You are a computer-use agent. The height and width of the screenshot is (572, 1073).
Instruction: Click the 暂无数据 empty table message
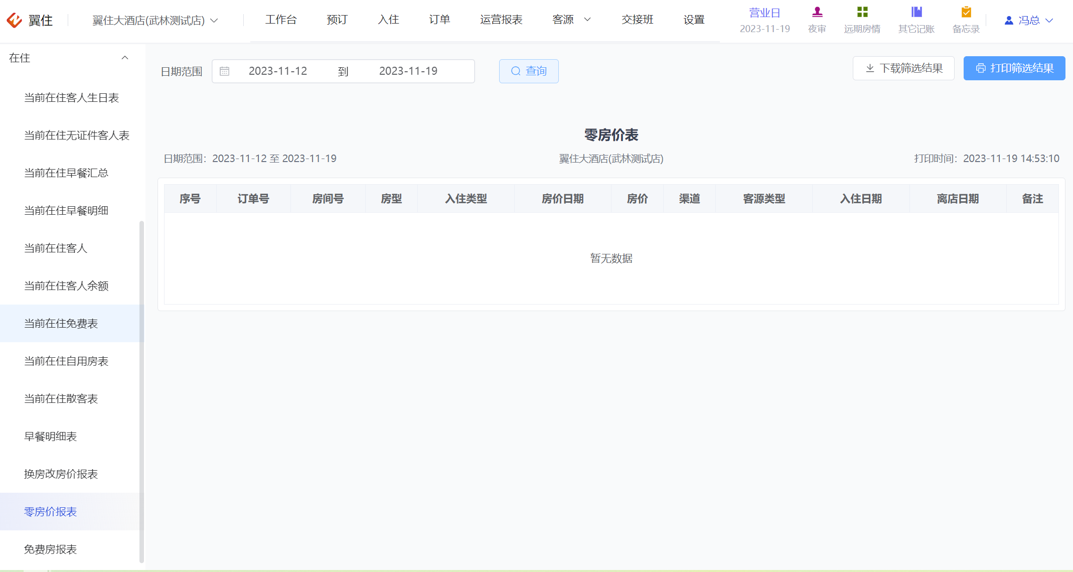click(x=611, y=258)
